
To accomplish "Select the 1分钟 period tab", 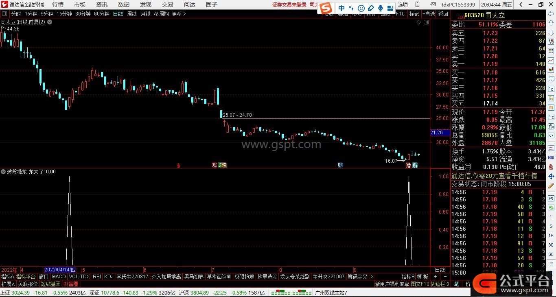I will pyautogui.click(x=31, y=14).
